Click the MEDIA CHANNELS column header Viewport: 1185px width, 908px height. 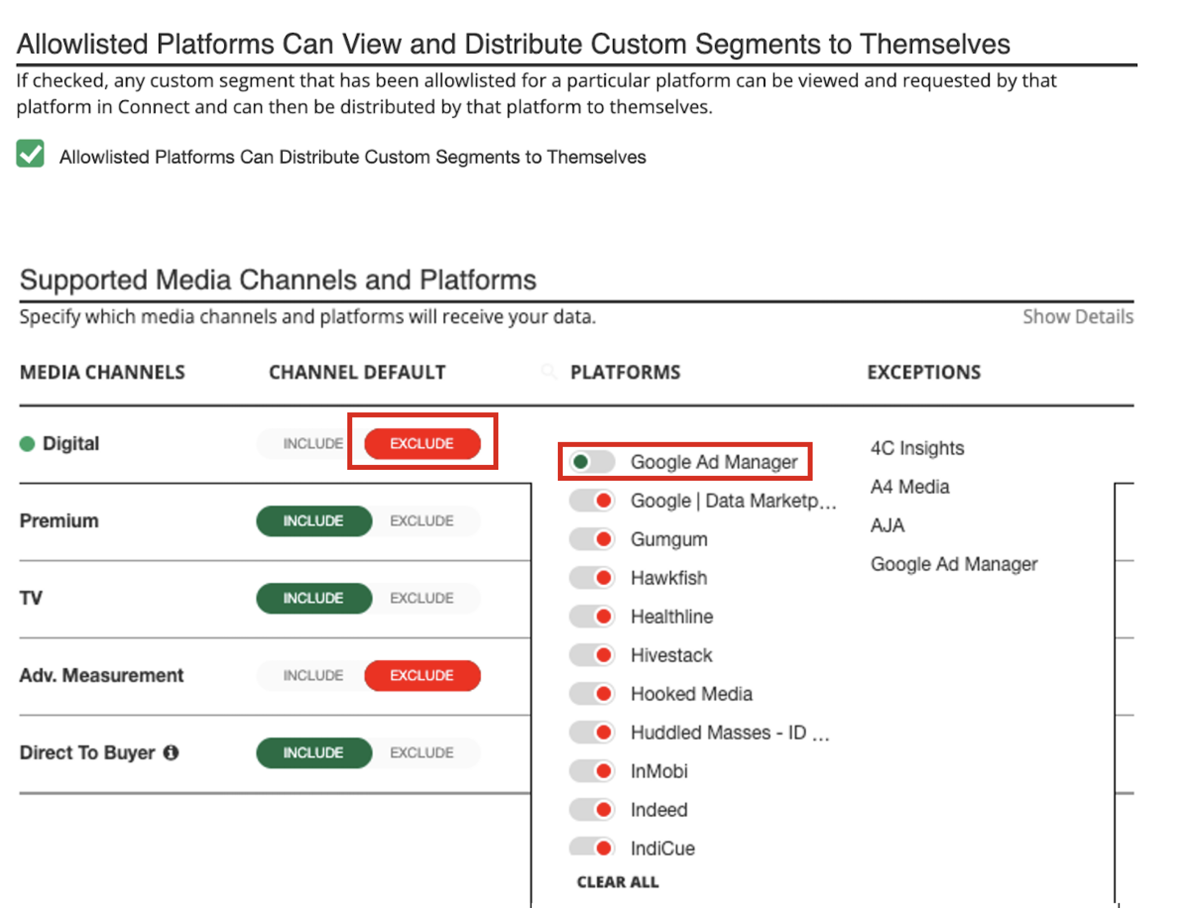[x=102, y=372]
